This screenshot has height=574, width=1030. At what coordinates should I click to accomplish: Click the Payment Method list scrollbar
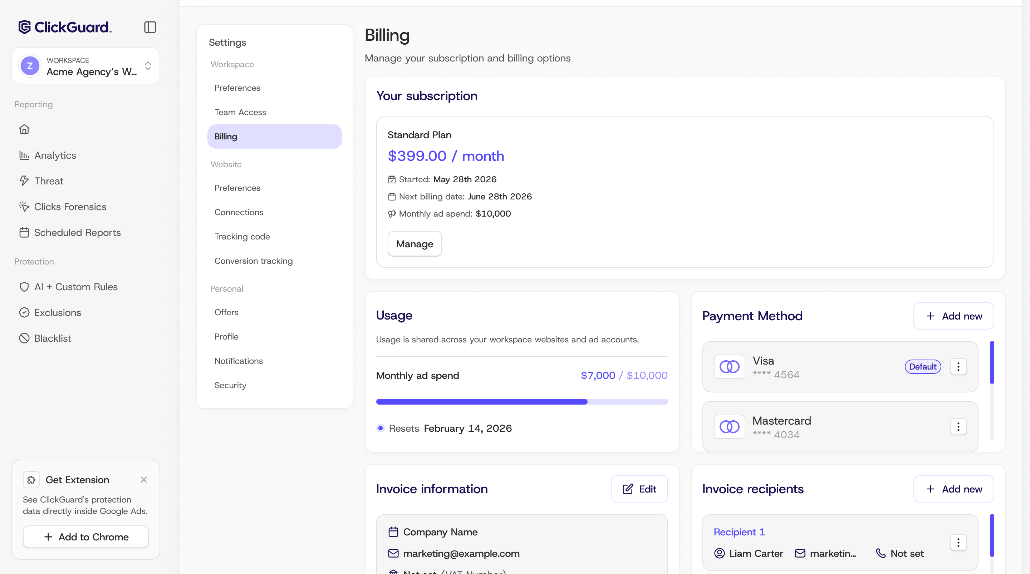(992, 362)
